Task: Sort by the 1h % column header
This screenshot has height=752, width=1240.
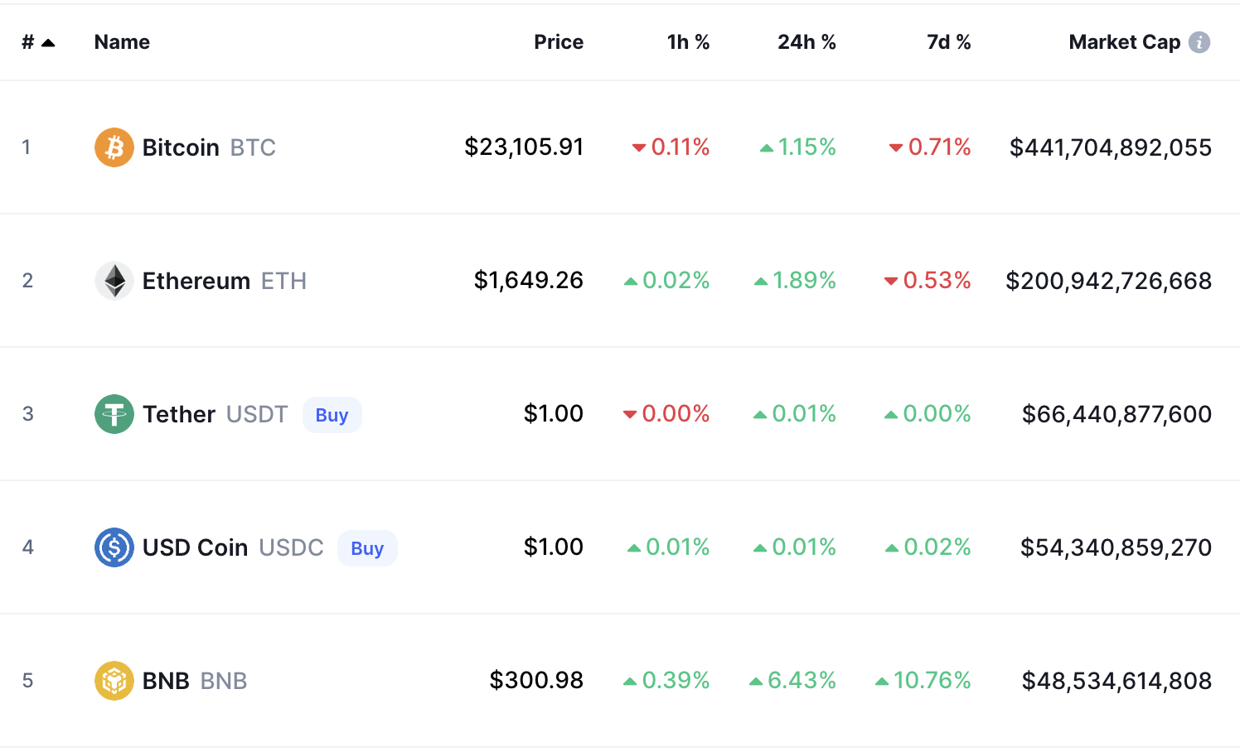Action: [x=688, y=42]
